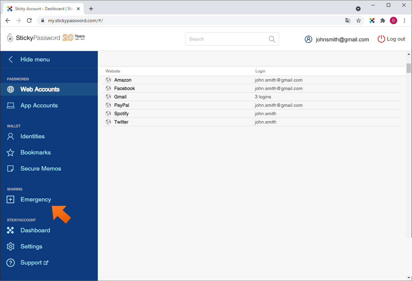Click the Emergency plus-box icon

(11, 199)
